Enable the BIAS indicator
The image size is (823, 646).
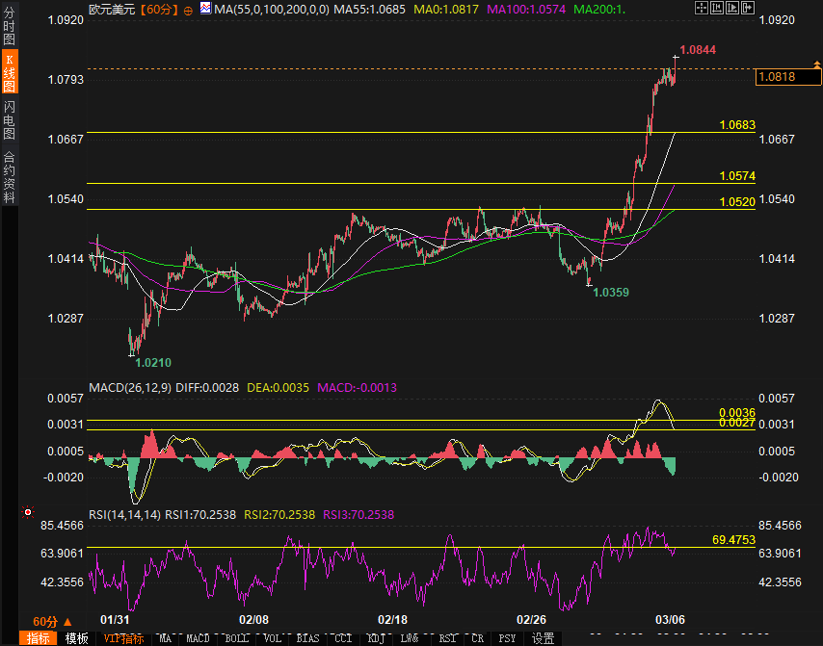tap(307, 638)
